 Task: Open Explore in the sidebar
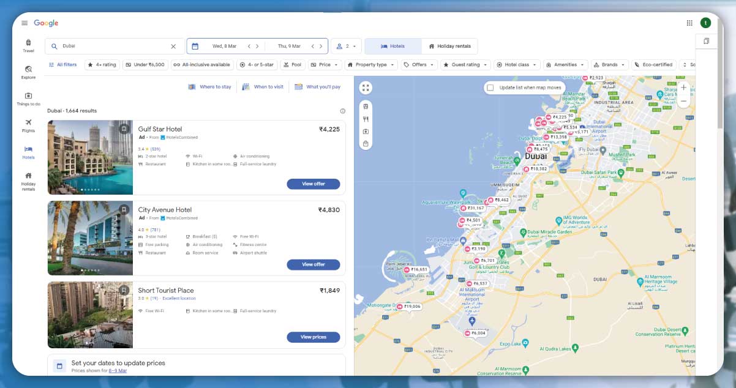(x=28, y=73)
